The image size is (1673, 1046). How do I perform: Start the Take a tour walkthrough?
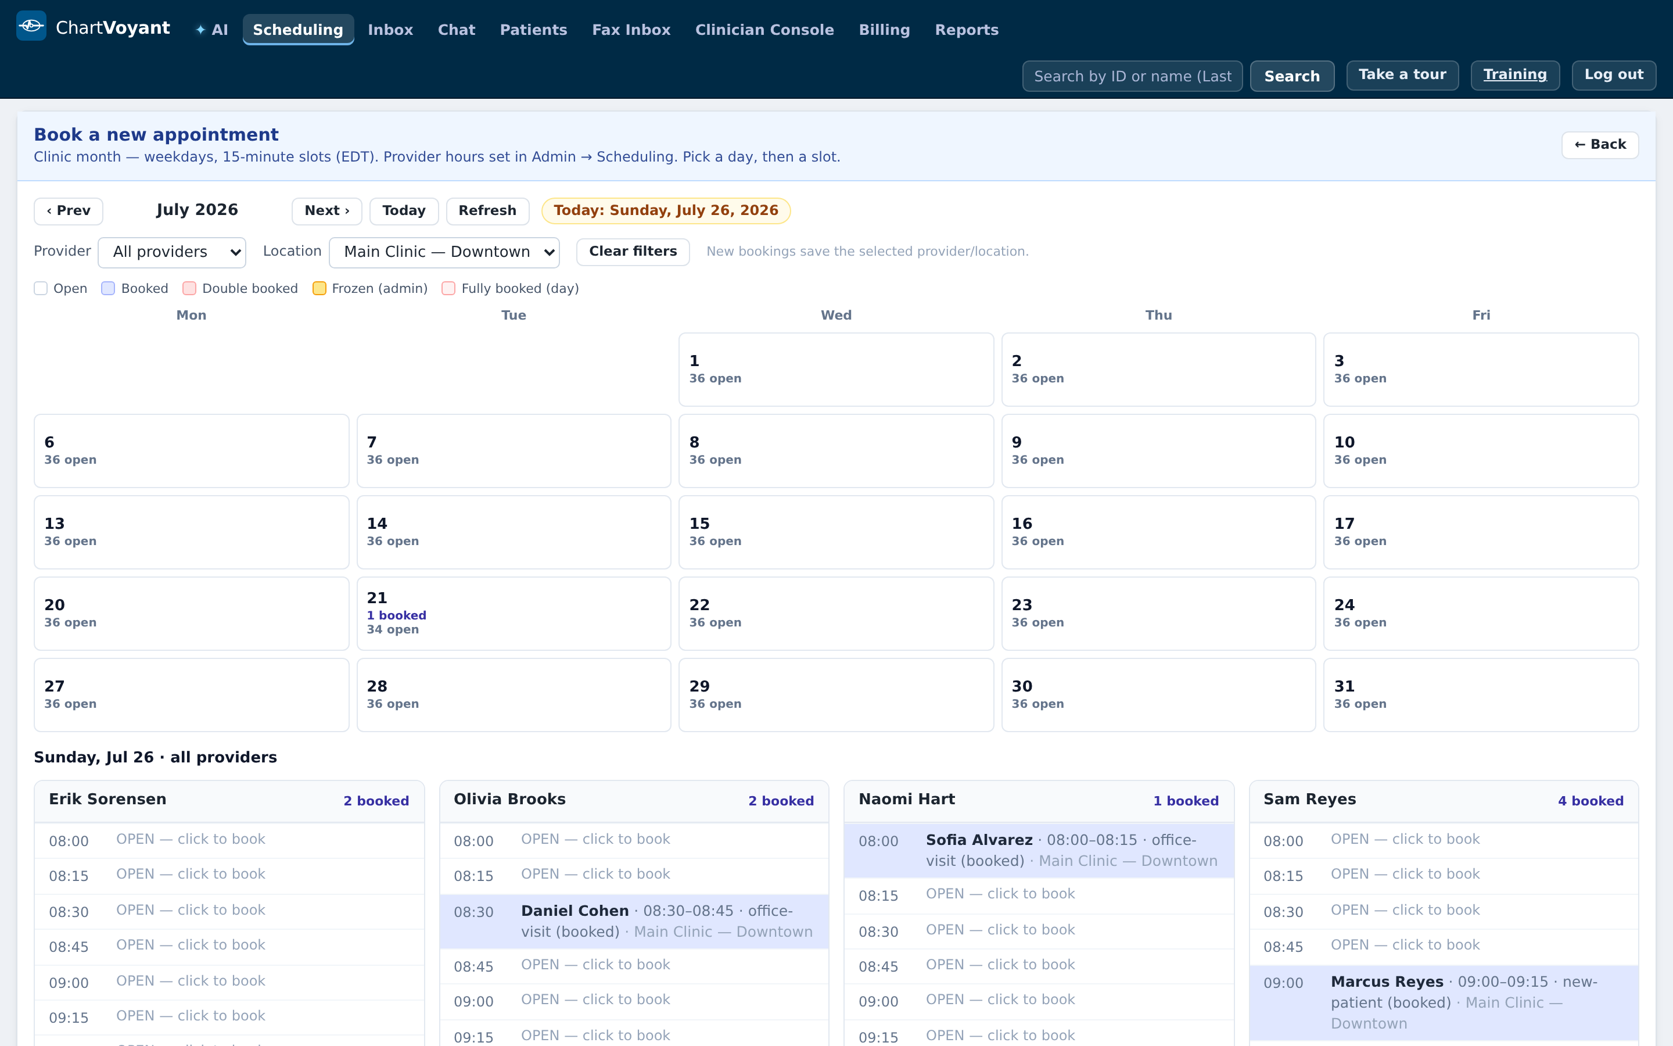point(1402,75)
